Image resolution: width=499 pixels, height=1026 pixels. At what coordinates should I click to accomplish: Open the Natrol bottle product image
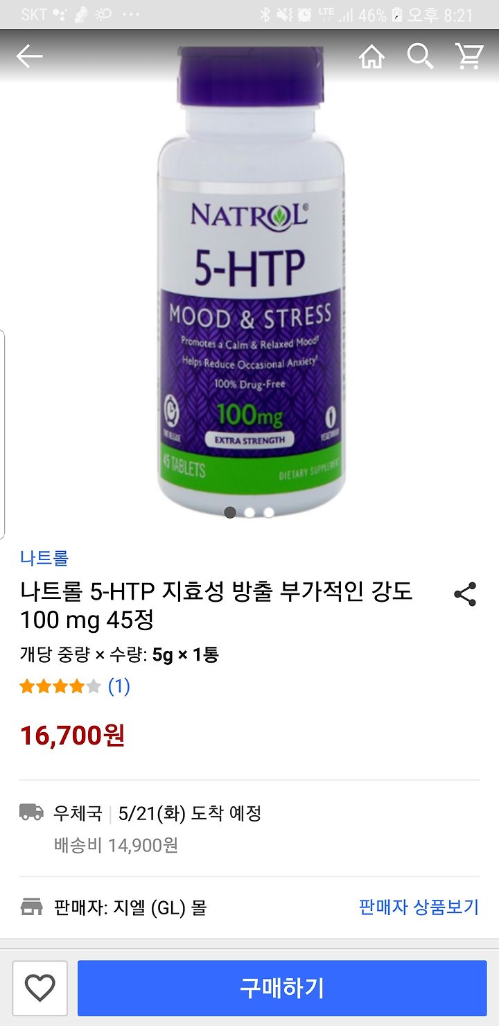tap(250, 281)
